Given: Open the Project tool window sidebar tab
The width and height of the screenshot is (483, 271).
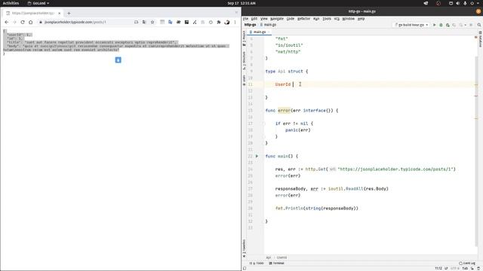Looking at the screenshot, I should [x=244, y=38].
